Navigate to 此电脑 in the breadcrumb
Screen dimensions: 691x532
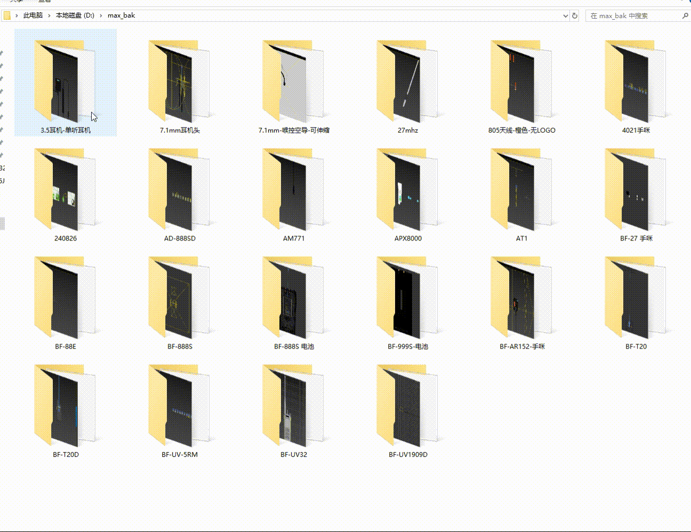33,15
